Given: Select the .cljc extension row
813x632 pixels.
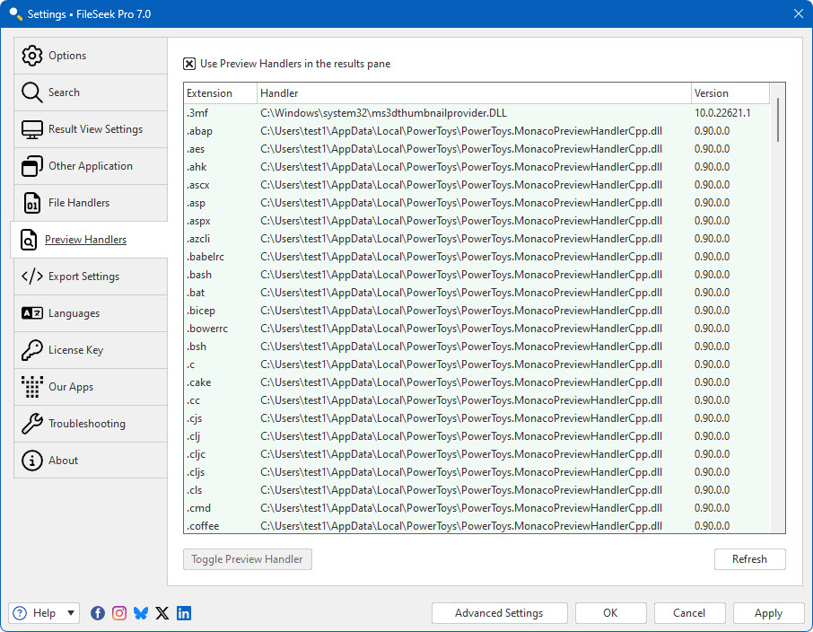Looking at the screenshot, I should 477,454.
